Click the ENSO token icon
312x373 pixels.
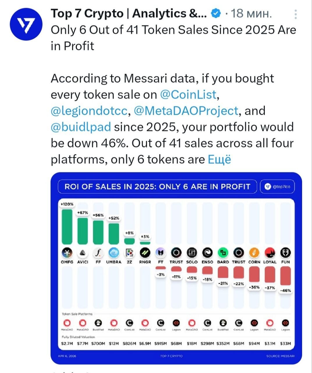click(x=207, y=253)
